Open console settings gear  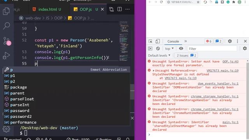245,48
